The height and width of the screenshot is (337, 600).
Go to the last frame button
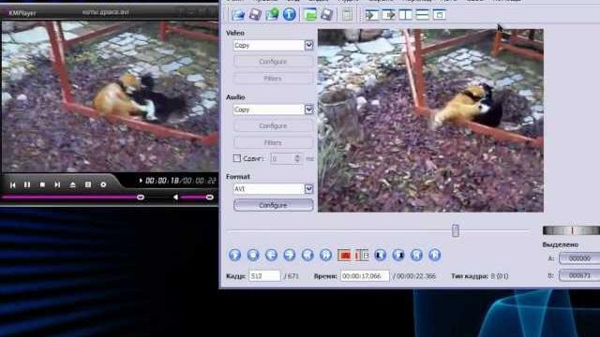click(x=434, y=255)
